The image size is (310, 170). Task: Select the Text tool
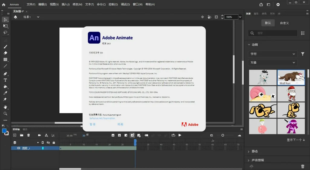5,80
